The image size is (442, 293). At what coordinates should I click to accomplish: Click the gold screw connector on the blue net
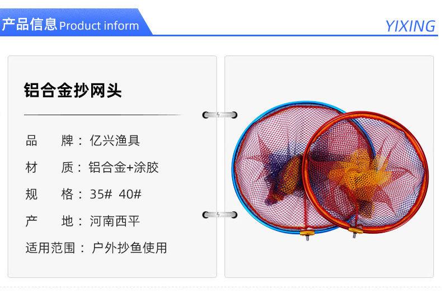307,234
